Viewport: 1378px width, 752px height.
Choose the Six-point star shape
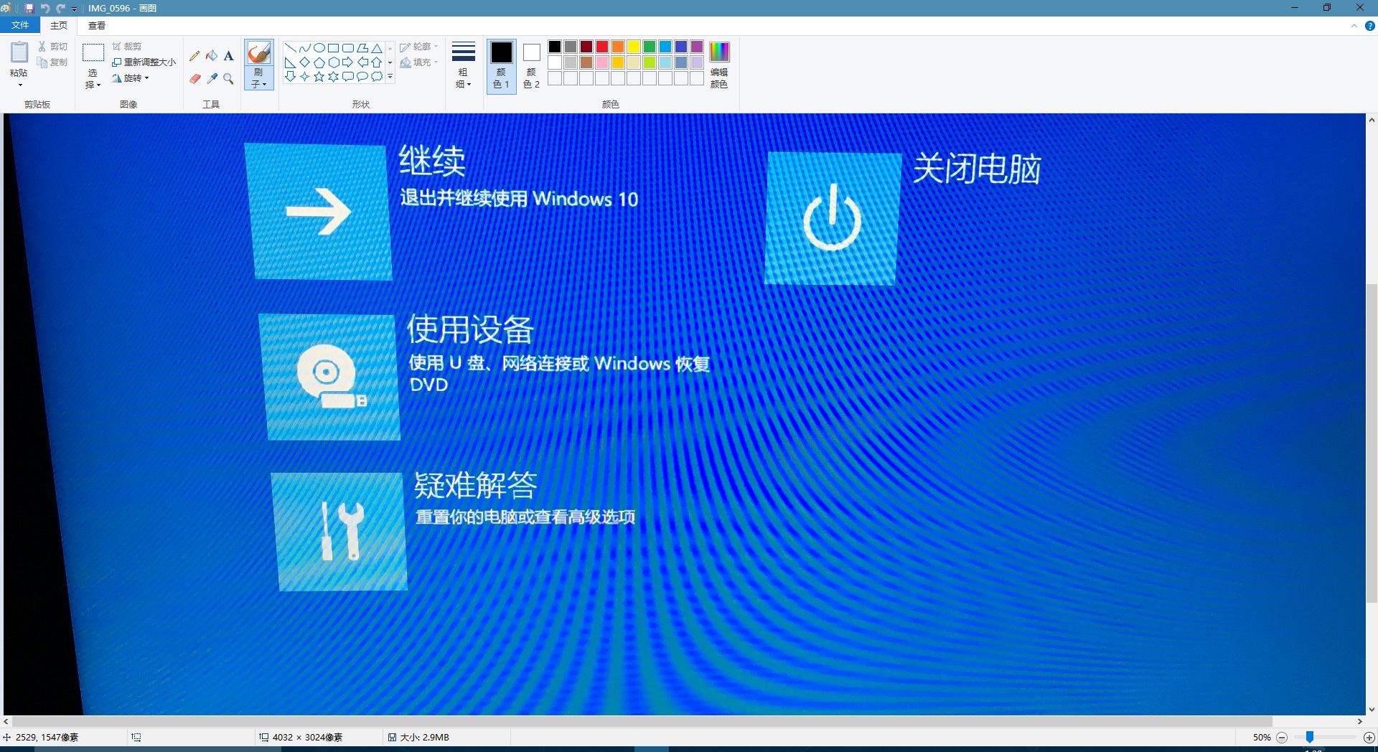[333, 77]
